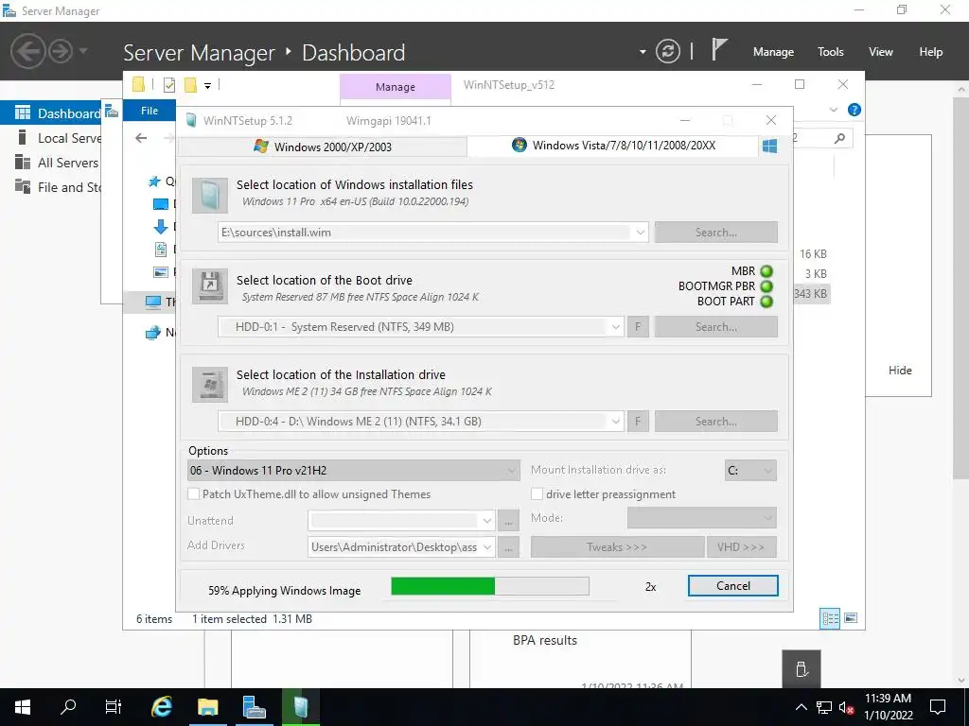Open taskbar search magnifier
Screen dimensions: 969x726
[x=68, y=707]
